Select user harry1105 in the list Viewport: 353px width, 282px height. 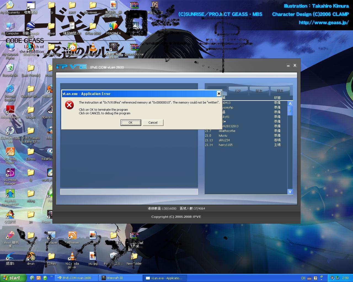coord(226,145)
